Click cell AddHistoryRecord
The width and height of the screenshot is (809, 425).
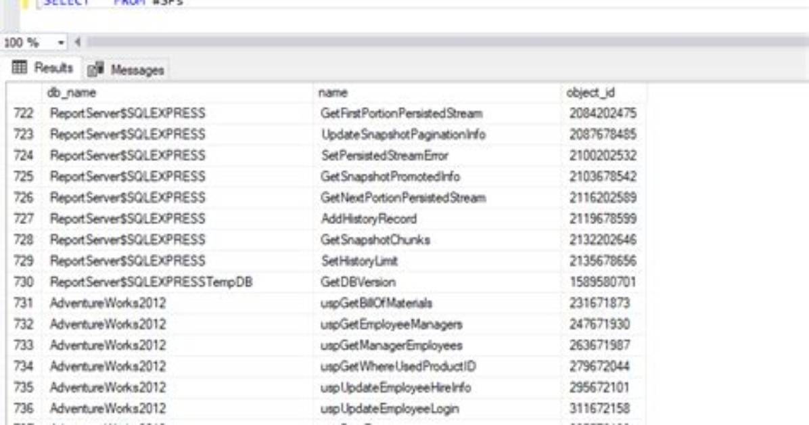tap(437, 219)
